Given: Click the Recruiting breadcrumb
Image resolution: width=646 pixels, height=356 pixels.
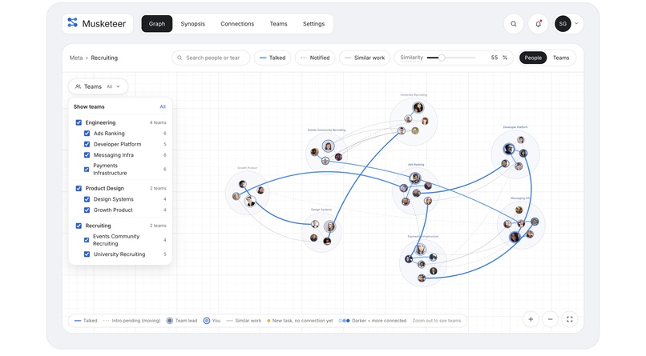Looking at the screenshot, I should (x=104, y=58).
